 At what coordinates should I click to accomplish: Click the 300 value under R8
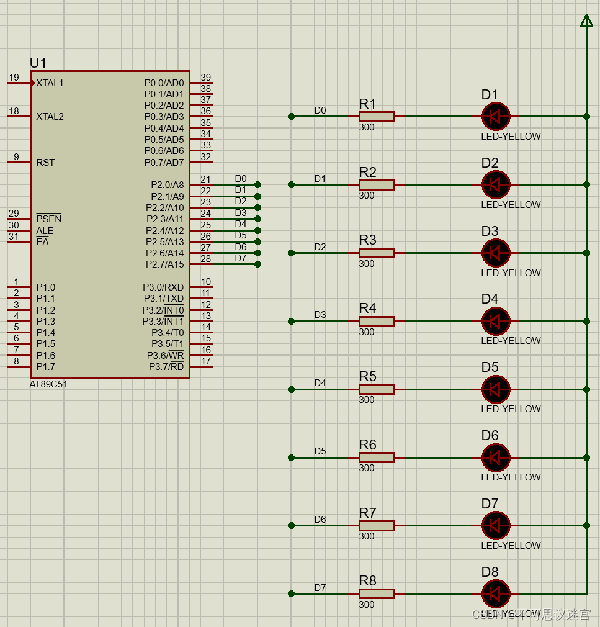367,605
